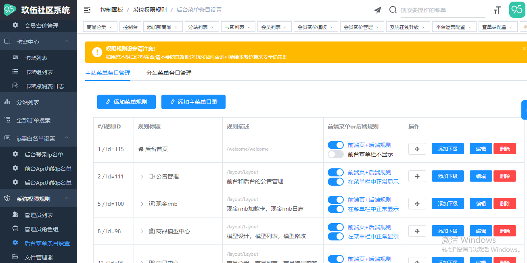Click 删除 for the 现金rmb row

click(x=505, y=203)
